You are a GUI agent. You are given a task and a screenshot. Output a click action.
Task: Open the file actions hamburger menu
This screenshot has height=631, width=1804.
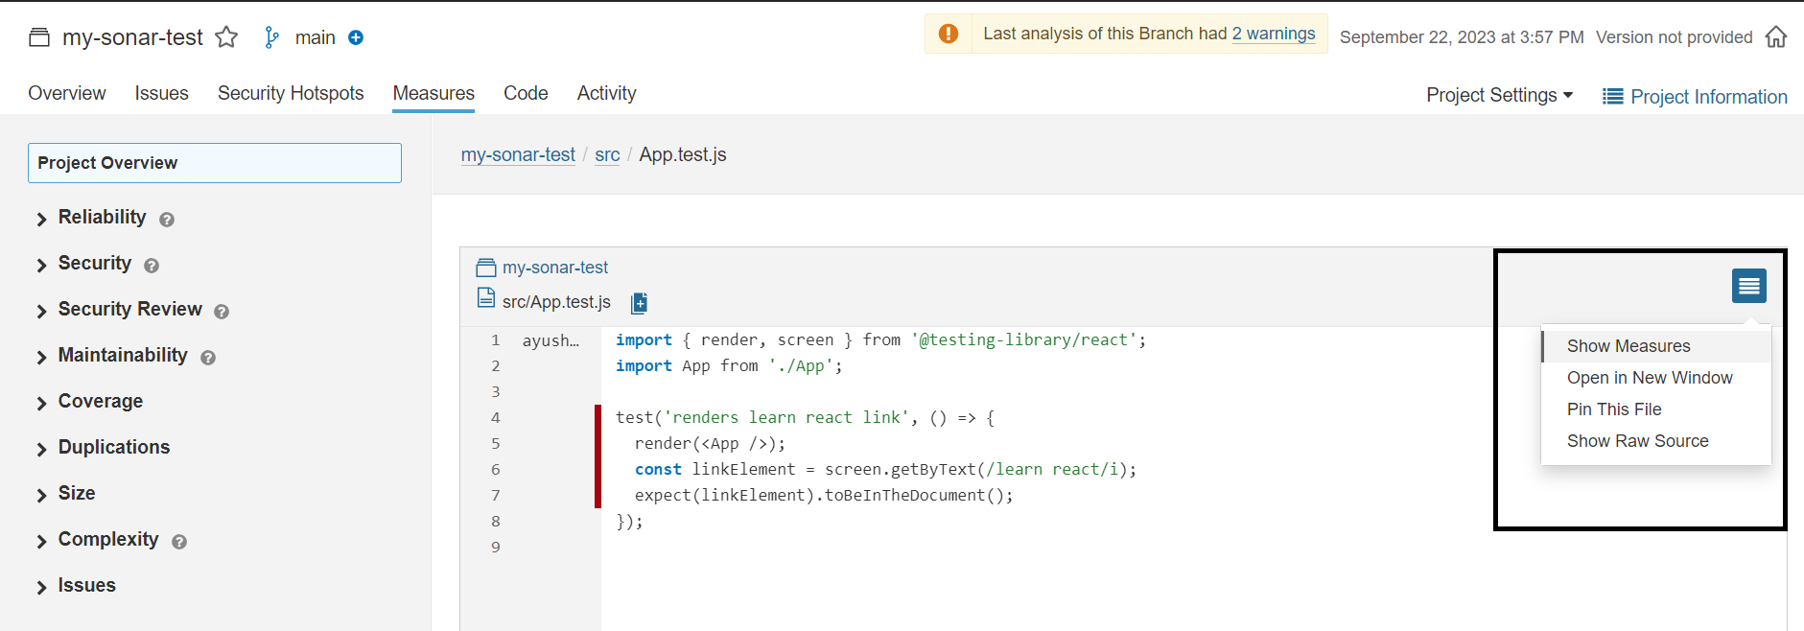pos(1749,286)
